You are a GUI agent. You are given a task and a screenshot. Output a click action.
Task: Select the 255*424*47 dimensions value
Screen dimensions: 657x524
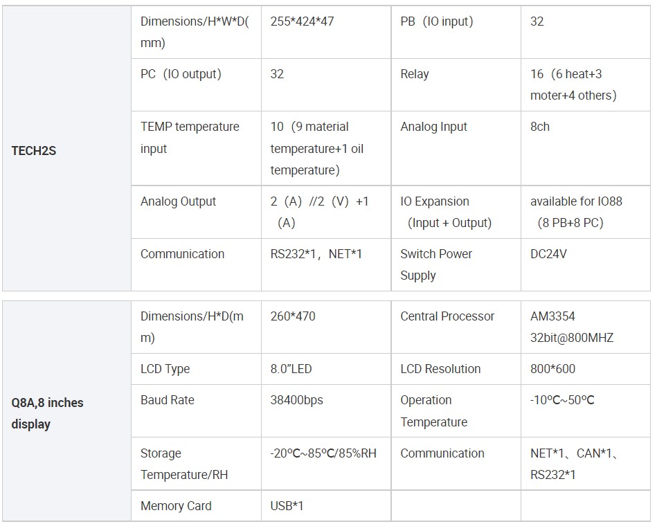click(302, 21)
